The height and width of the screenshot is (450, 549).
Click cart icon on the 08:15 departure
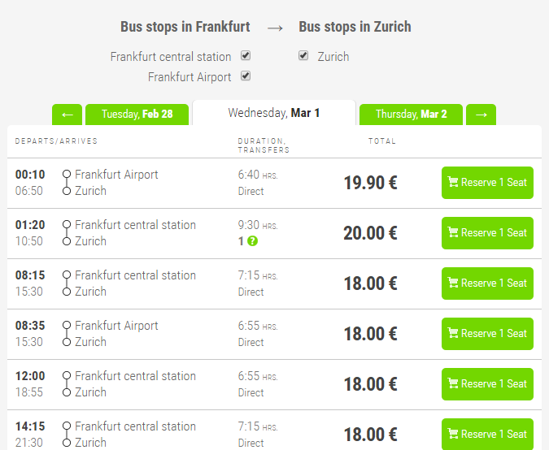453,283
